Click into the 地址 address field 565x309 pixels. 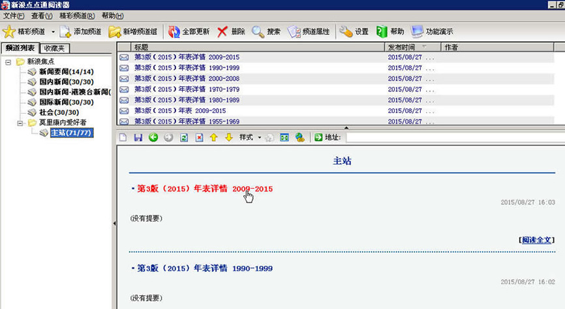[455, 138]
